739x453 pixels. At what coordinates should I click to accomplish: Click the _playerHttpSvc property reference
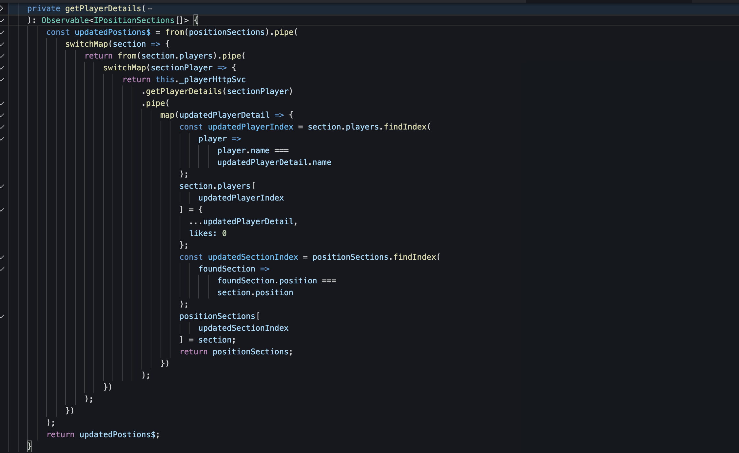tap(212, 80)
